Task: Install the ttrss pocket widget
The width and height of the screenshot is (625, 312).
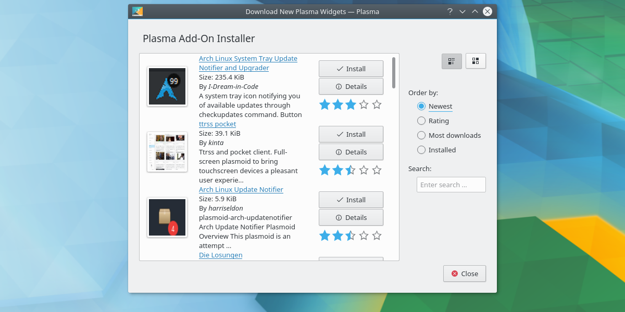Action: point(351,134)
